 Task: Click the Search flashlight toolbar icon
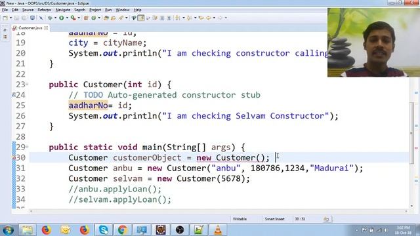121,18
